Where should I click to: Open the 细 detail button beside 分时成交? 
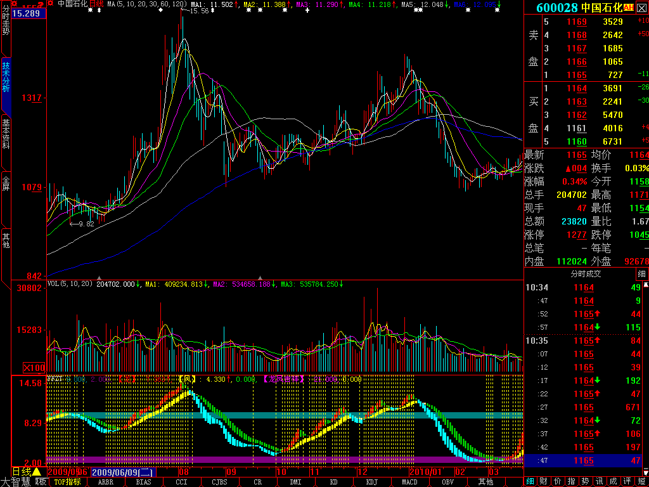(642, 274)
